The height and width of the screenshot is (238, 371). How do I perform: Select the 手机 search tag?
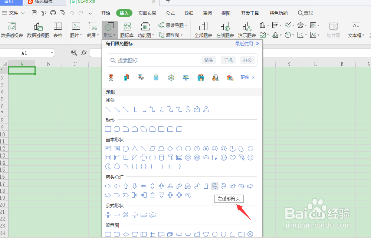click(x=228, y=60)
